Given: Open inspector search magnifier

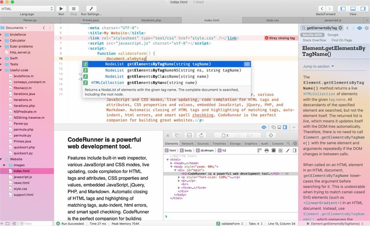Looking at the screenshot, I should click(288, 143).
